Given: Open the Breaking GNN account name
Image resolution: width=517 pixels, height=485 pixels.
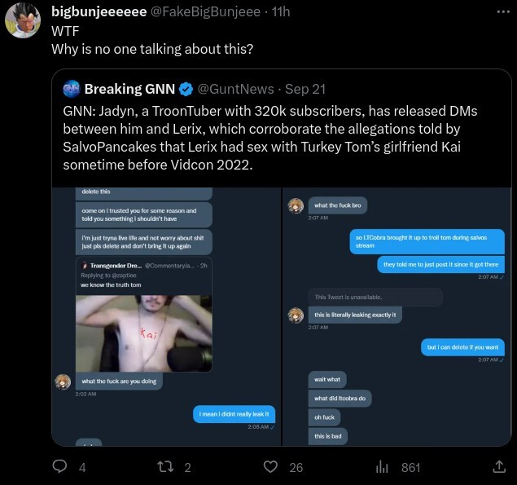Looking at the screenshot, I should click(129, 89).
